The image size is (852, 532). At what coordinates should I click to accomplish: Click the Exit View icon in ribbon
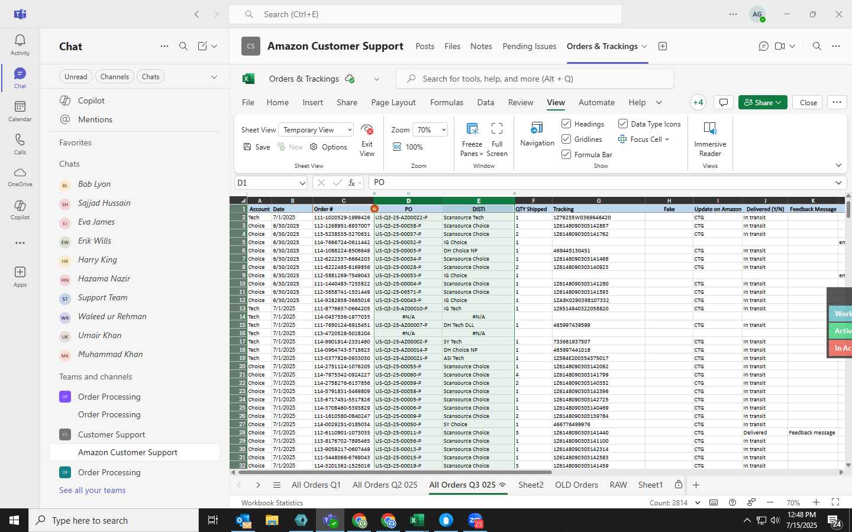tap(367, 141)
